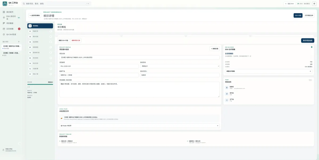Click the green status dot in the DSH 协作策略 card
Viewport: 319px width, 160px height.
click(312, 47)
